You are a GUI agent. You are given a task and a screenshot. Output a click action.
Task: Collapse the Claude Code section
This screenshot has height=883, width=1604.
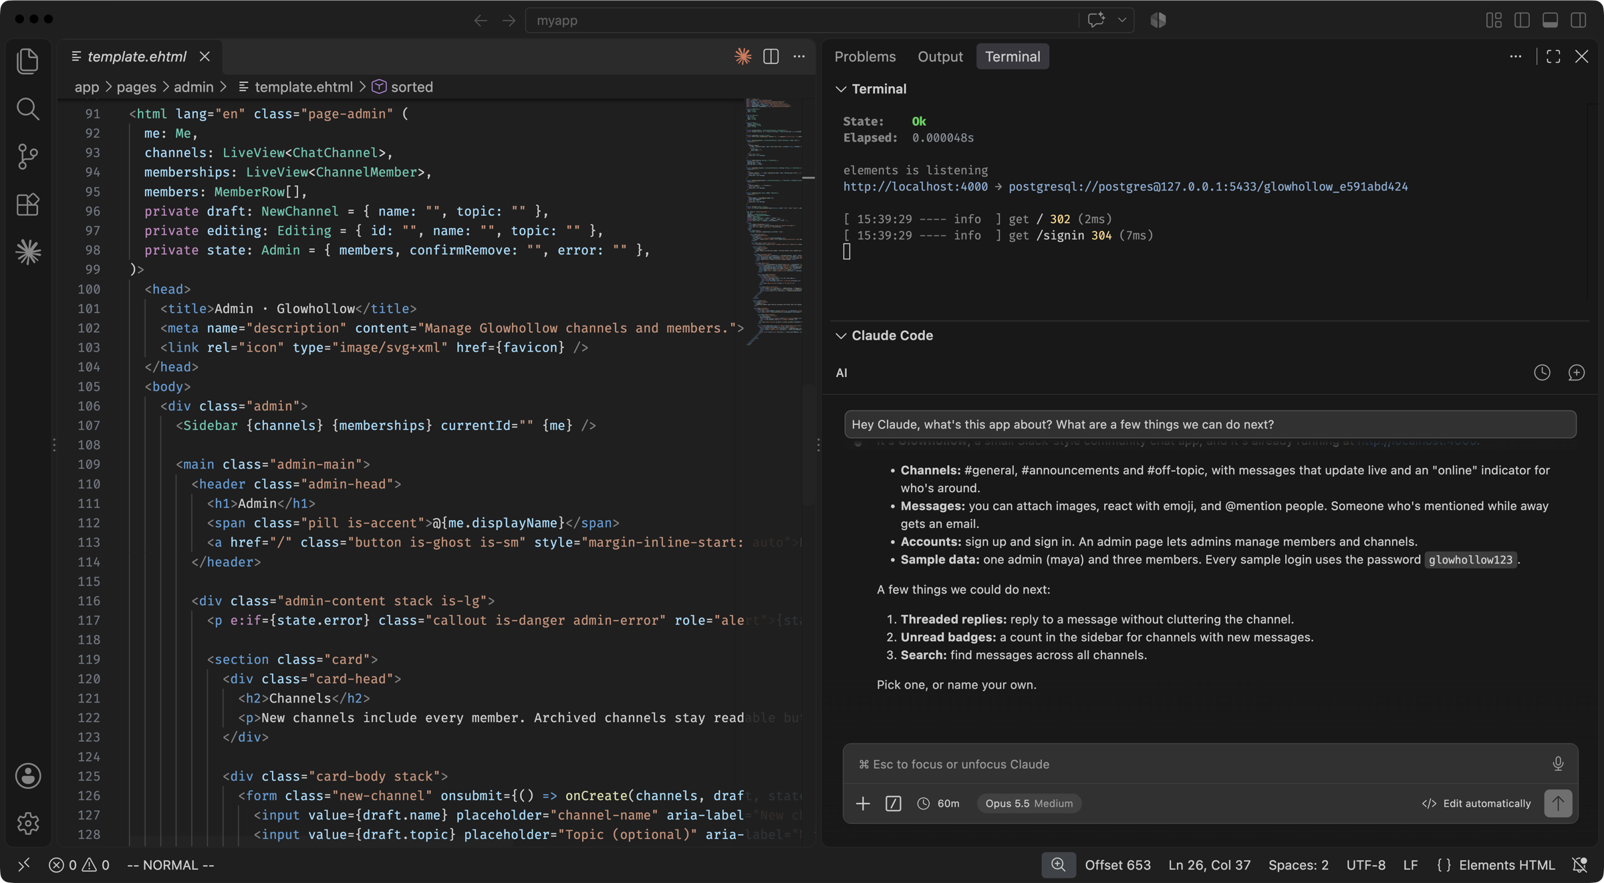tap(884, 336)
